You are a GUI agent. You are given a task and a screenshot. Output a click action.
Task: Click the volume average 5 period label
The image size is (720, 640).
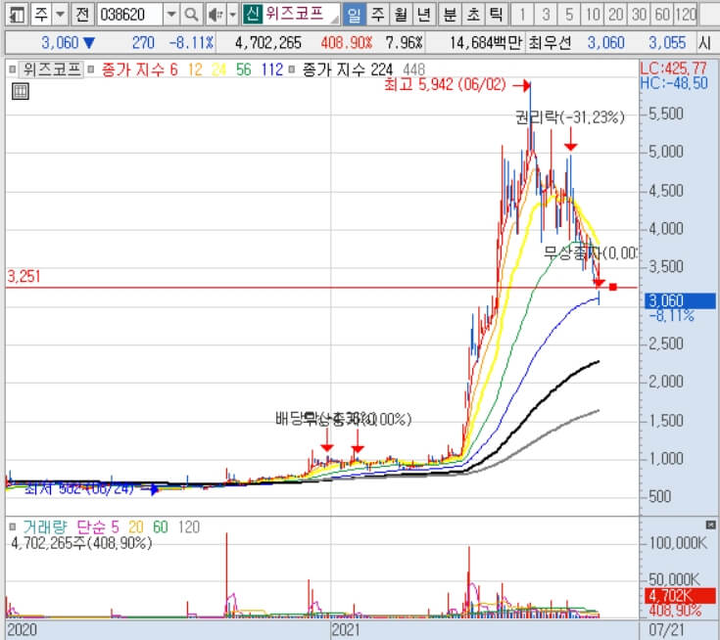tap(115, 526)
